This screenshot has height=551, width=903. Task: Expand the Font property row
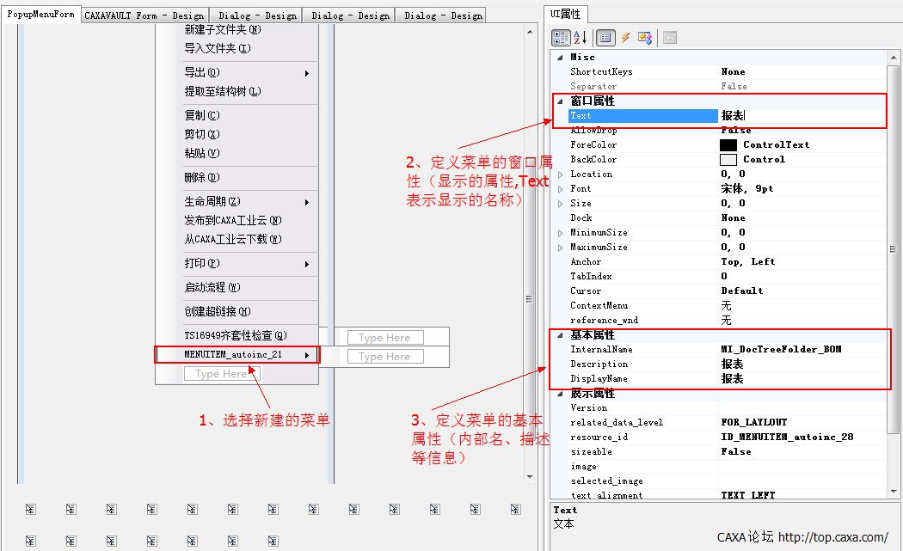point(560,189)
